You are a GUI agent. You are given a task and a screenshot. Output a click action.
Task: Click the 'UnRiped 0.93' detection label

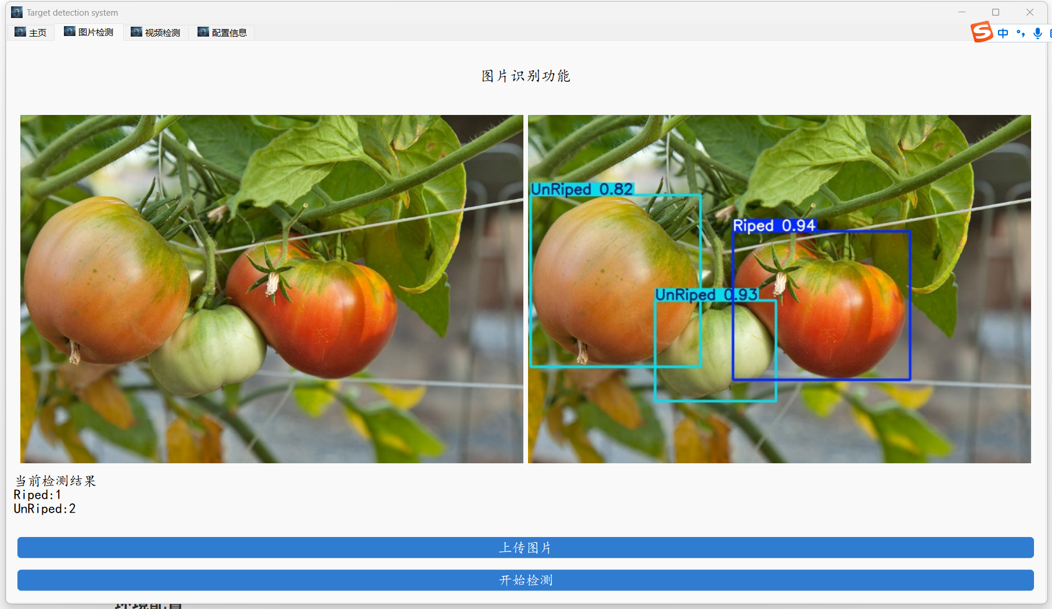tap(707, 295)
